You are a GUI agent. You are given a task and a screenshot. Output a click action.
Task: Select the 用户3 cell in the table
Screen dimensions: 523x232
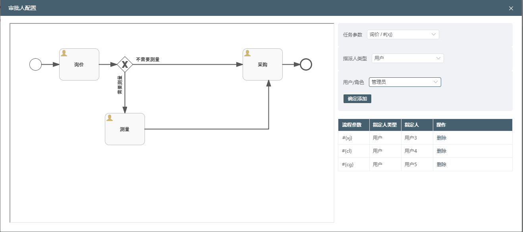click(x=411, y=138)
